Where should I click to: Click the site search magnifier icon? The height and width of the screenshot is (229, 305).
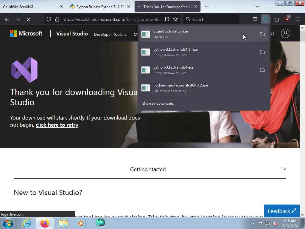coord(272,33)
